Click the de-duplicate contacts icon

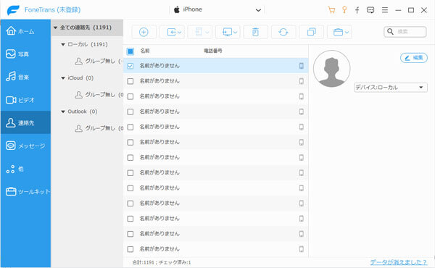click(x=311, y=32)
